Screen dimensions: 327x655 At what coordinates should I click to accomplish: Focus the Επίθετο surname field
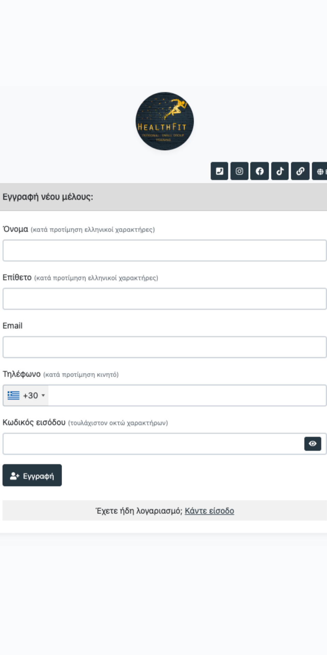[164, 299]
